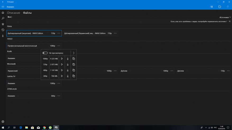Play the 1080p file in the popup
Screen dimensions: 232x130
pyautogui.click(x=62, y=59)
